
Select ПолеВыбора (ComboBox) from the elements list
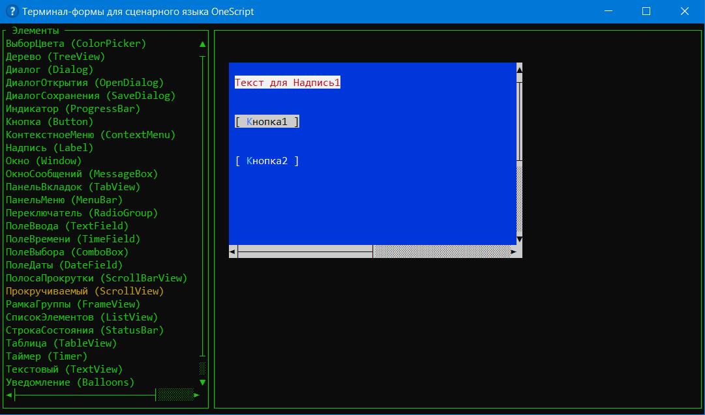pyautogui.click(x=67, y=252)
